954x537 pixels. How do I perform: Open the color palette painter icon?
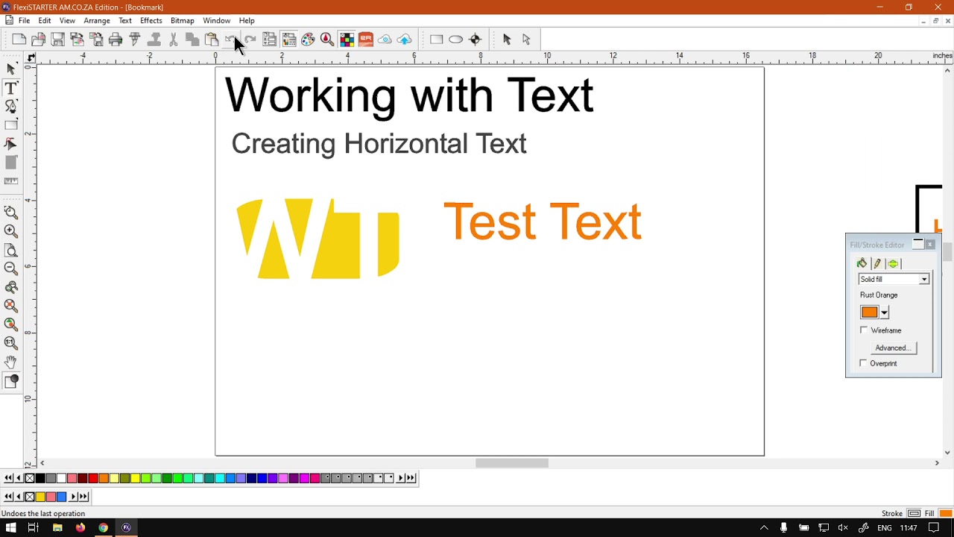point(308,40)
